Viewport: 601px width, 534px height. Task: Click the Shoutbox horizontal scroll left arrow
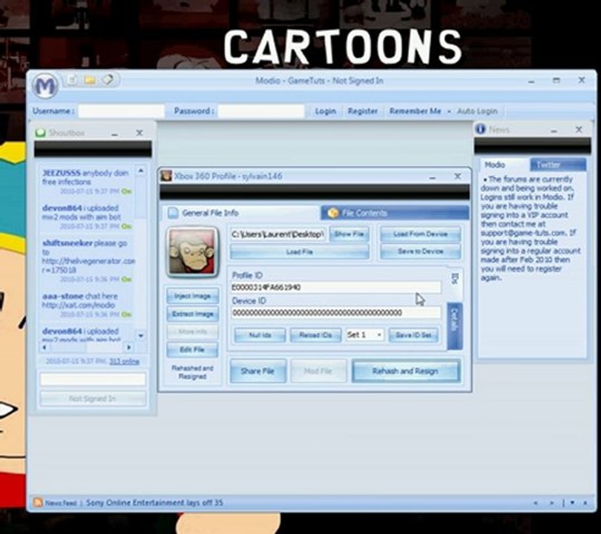click(x=45, y=347)
